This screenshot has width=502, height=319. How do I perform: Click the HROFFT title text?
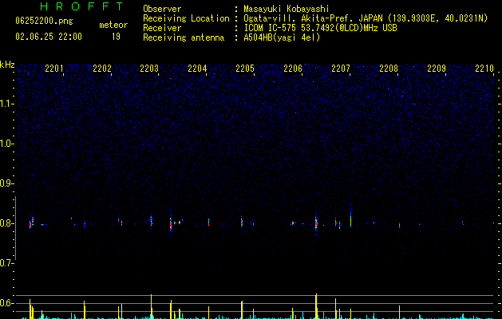click(81, 6)
